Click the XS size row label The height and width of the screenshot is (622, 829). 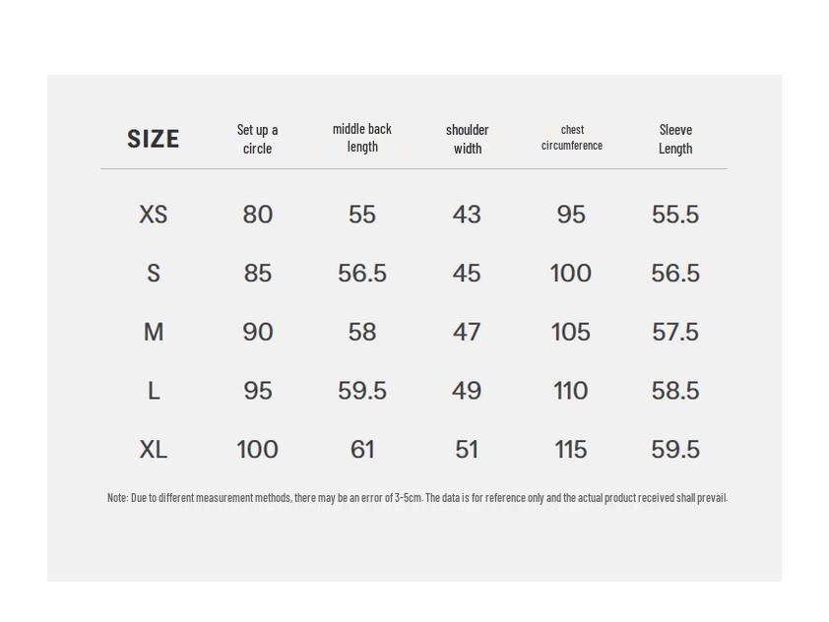tap(153, 215)
